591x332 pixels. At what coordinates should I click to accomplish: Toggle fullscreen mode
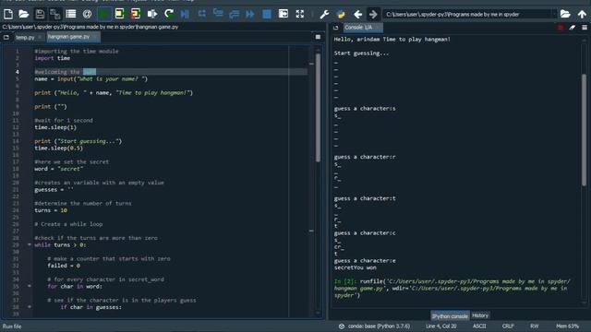click(x=299, y=15)
